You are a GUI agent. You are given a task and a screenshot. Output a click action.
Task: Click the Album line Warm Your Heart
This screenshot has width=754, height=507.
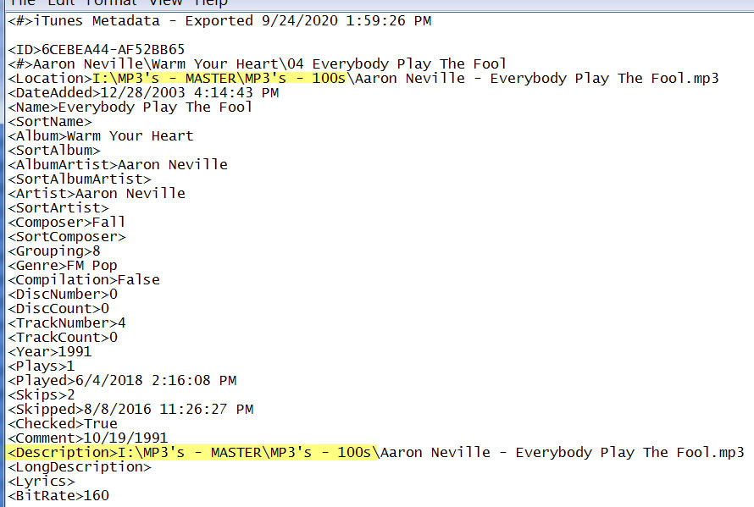101,136
